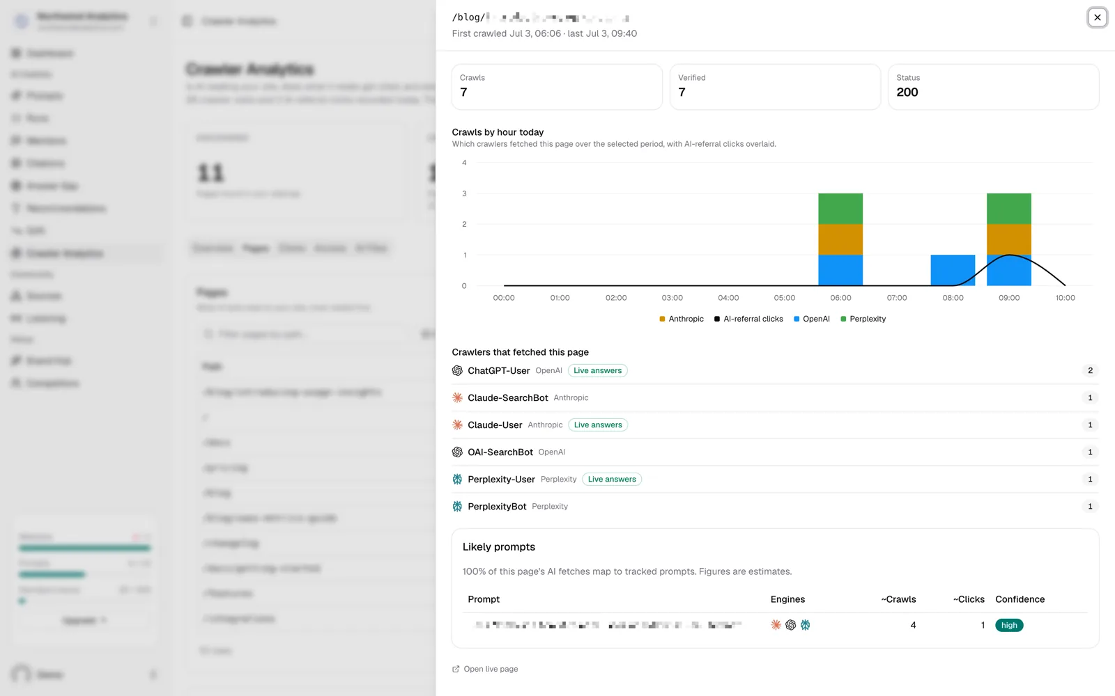Viewport: 1115px width, 696px height.
Task: Select the Claude-User crawler name
Action: point(495,425)
